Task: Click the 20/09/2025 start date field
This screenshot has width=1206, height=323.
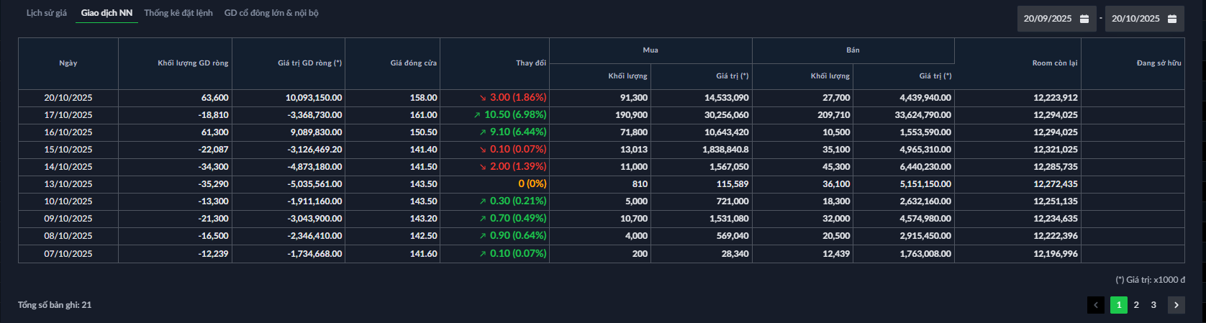Action: click(1048, 19)
